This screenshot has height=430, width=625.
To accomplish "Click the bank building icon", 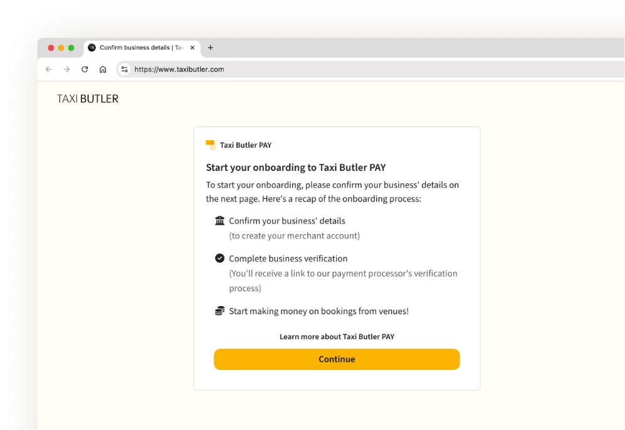I will pos(219,220).
